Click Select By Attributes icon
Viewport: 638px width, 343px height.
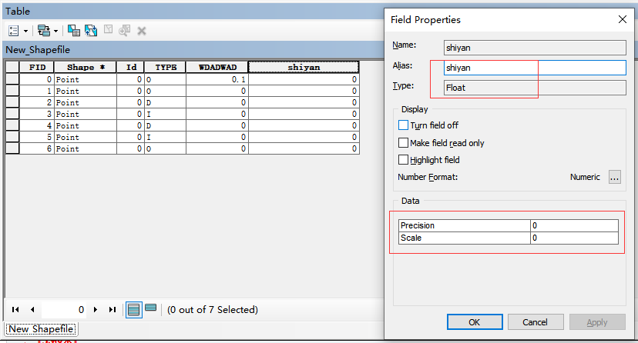tap(74, 31)
